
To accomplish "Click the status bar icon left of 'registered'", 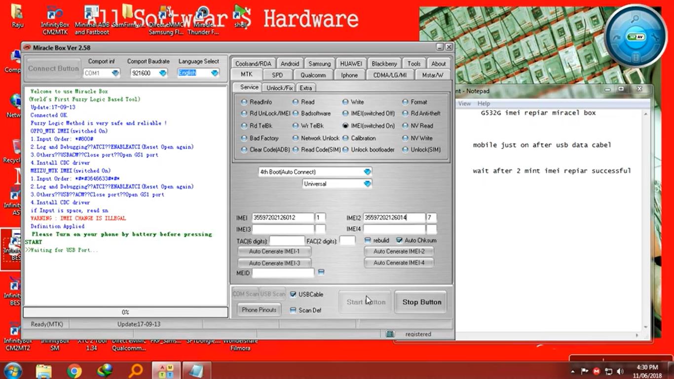I will [x=390, y=334].
